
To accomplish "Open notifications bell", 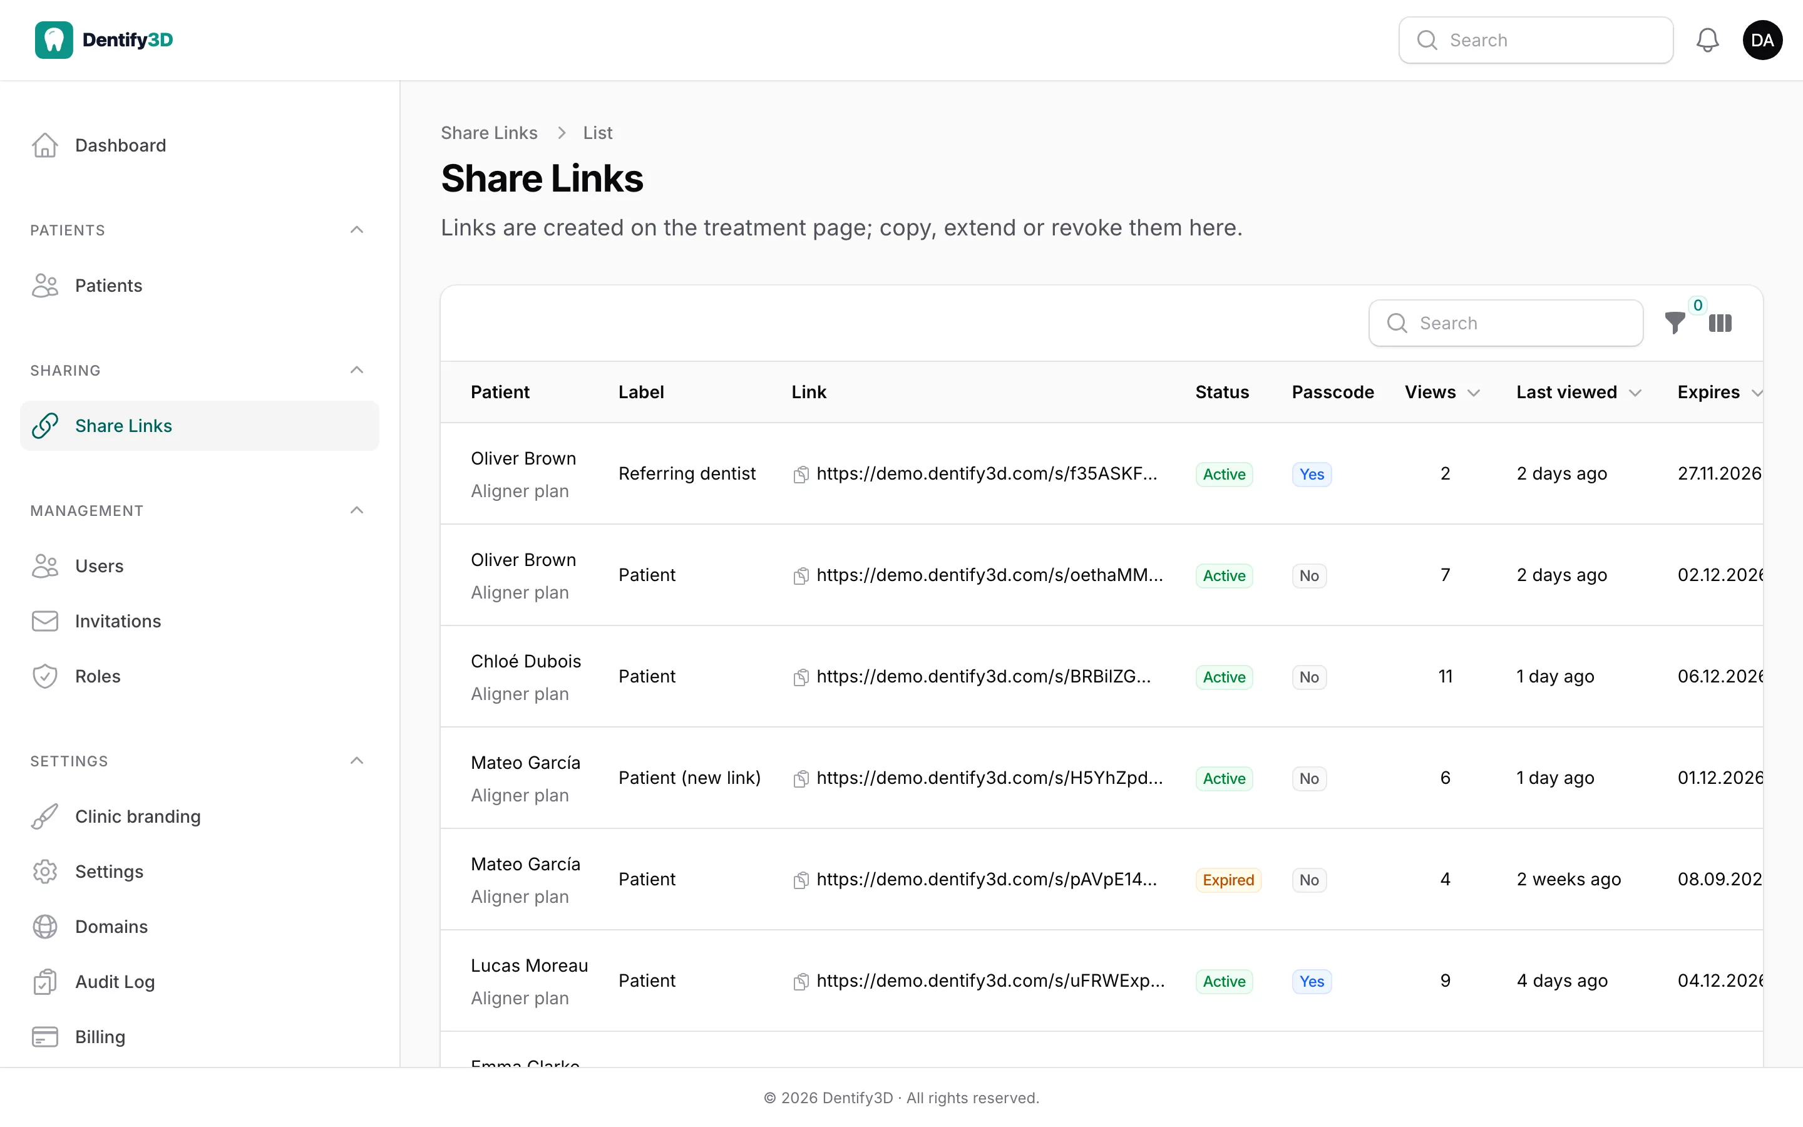I will 1707,40.
